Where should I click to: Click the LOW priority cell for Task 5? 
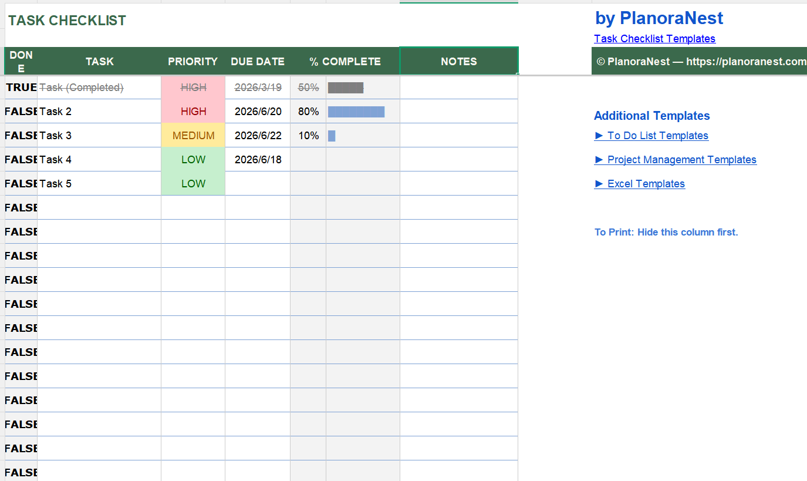pyautogui.click(x=193, y=184)
